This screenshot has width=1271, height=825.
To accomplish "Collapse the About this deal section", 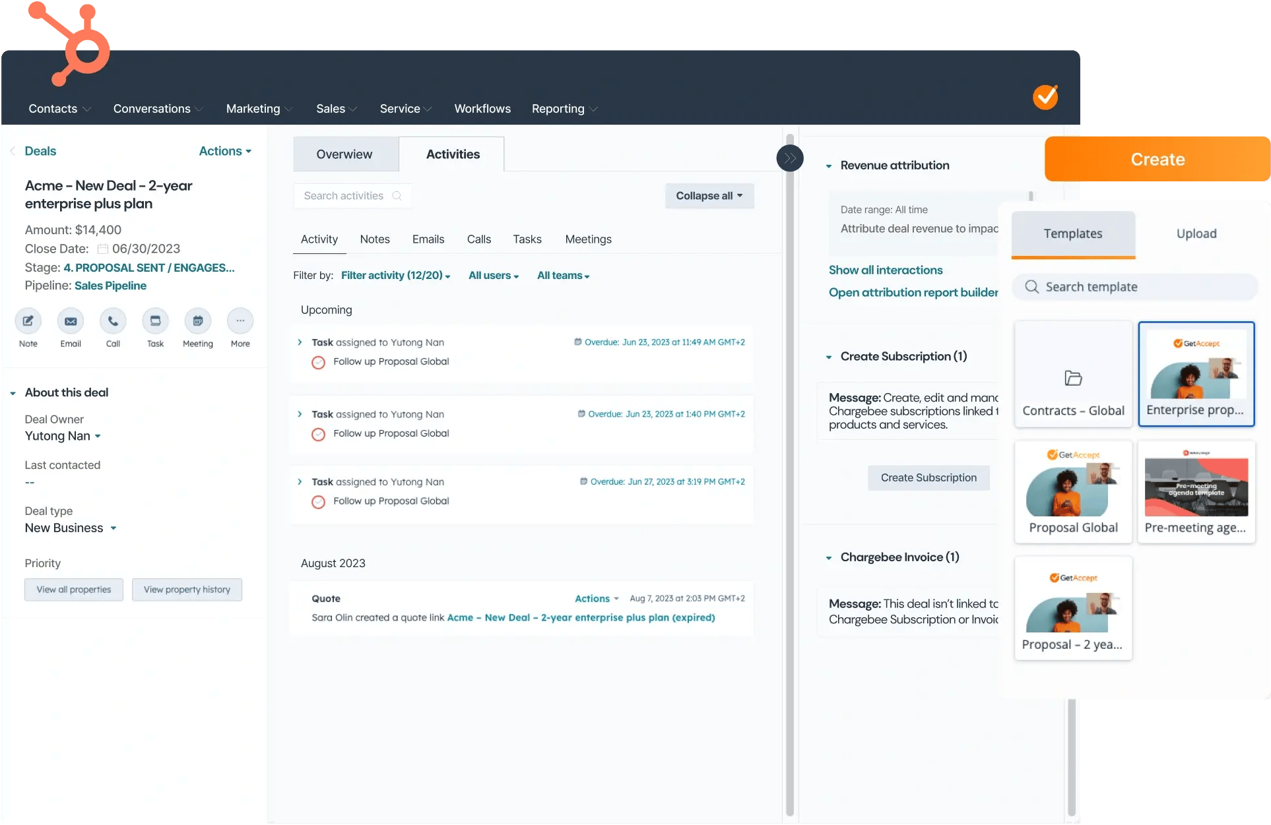I will coord(13,393).
